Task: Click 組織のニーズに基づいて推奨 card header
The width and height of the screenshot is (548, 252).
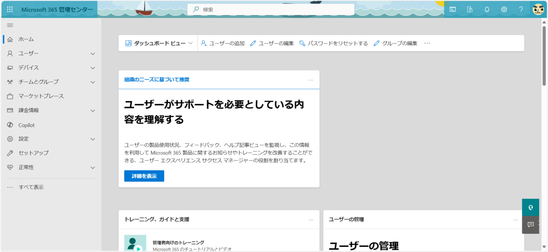Action: pyautogui.click(x=157, y=79)
